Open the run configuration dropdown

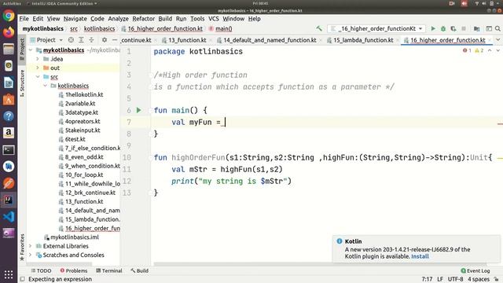(376, 28)
